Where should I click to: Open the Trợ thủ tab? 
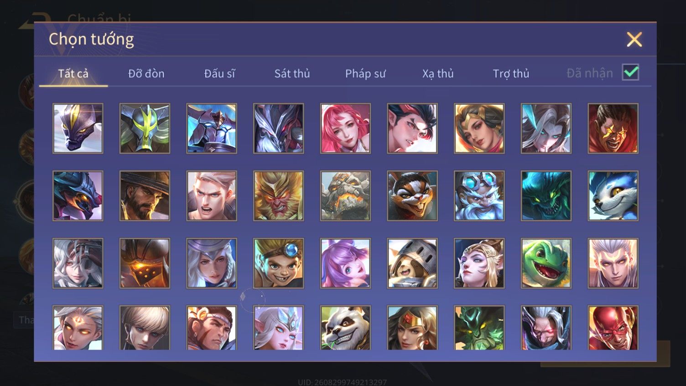[511, 73]
